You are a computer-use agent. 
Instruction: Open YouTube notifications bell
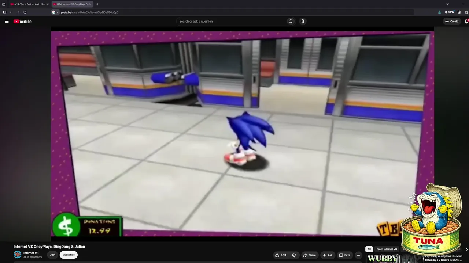(466, 22)
